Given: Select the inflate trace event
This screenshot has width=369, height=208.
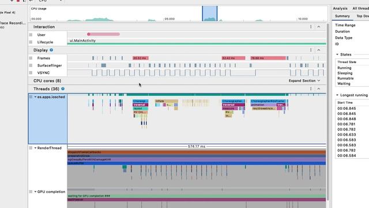Looking at the screenshot, I should 167,101.
